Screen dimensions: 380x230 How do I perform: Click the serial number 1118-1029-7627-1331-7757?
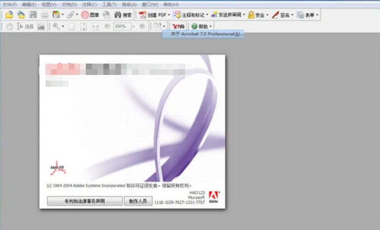click(179, 203)
